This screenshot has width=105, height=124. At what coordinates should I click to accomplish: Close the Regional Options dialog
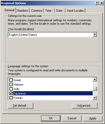(102, 3)
